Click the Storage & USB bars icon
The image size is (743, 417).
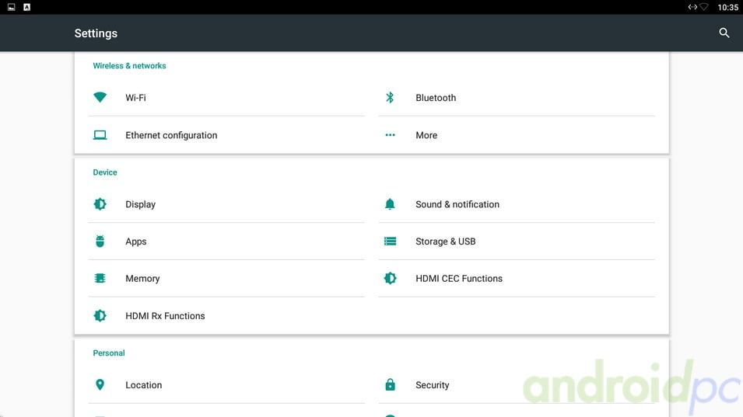click(x=390, y=242)
